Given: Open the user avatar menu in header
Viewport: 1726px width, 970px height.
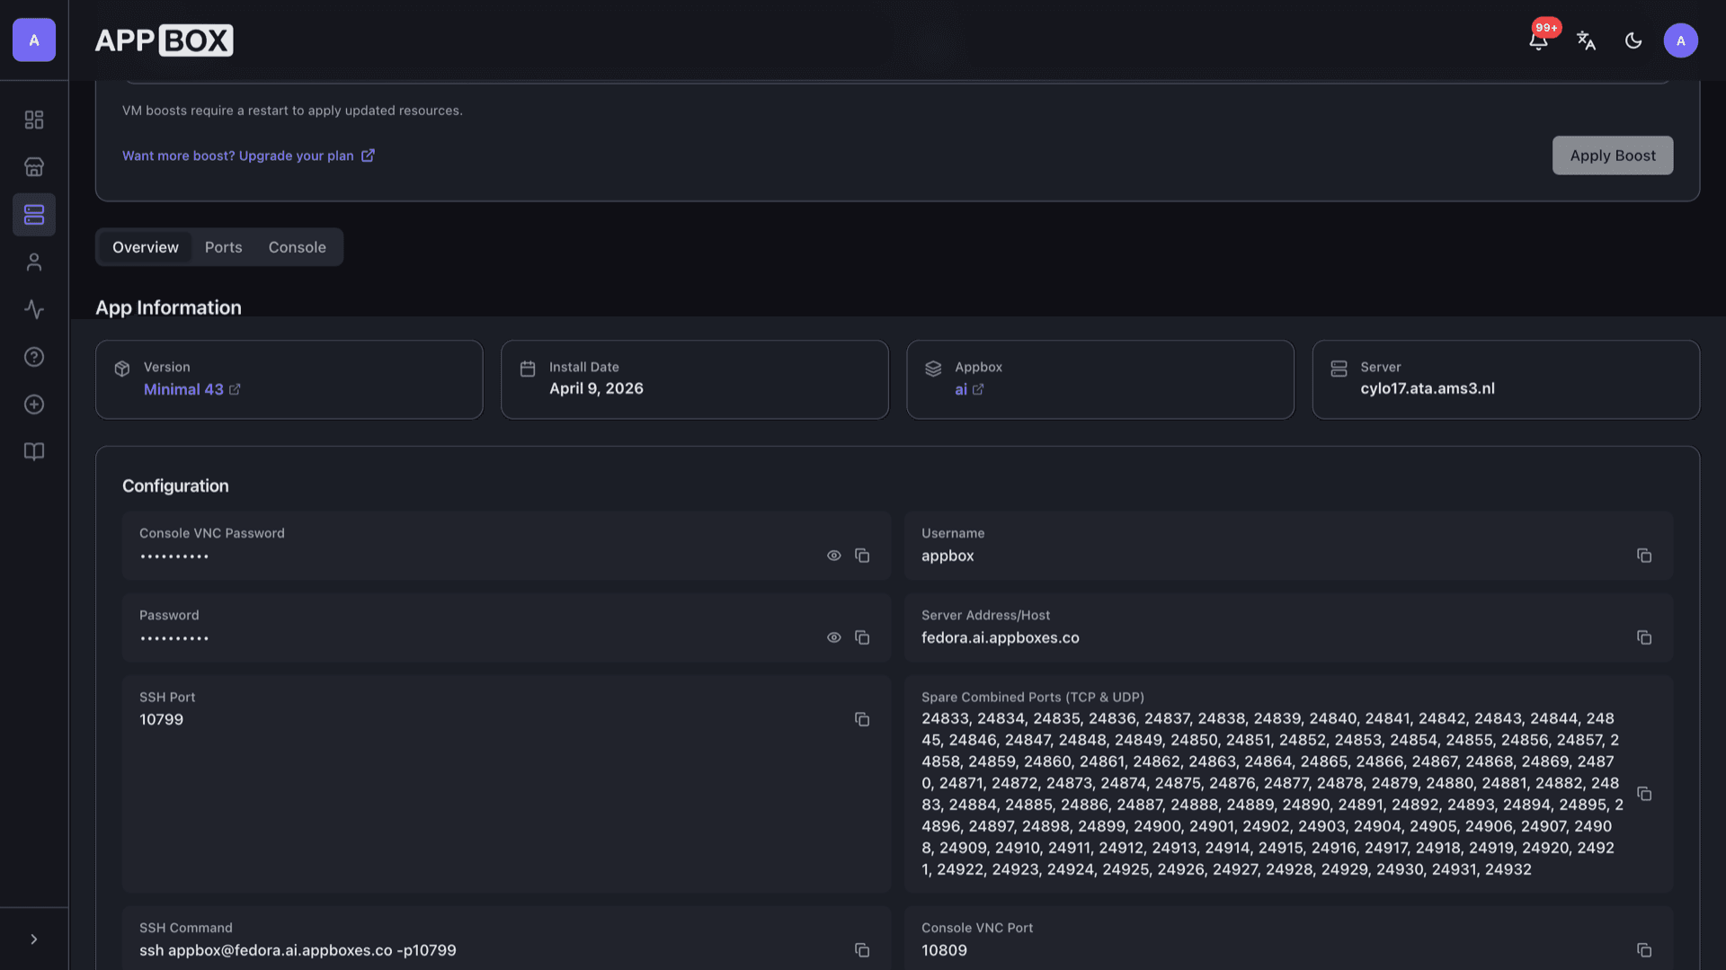Looking at the screenshot, I should (1680, 40).
